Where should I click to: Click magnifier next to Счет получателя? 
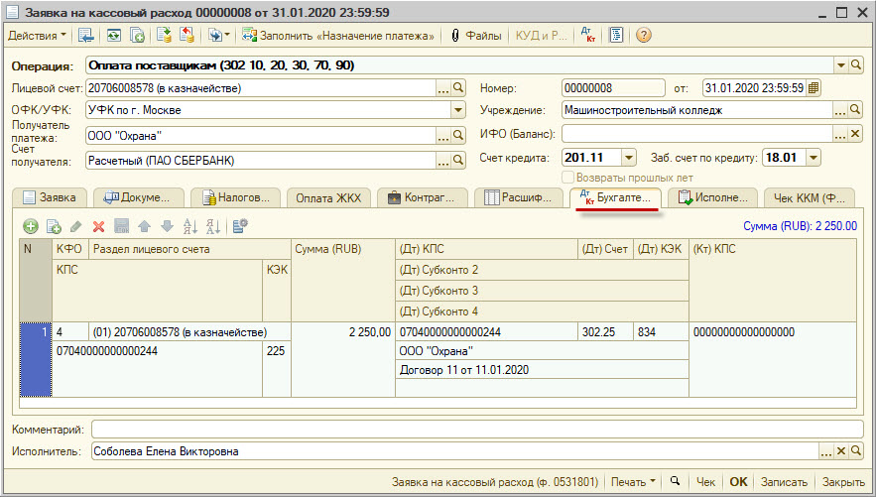tap(458, 161)
